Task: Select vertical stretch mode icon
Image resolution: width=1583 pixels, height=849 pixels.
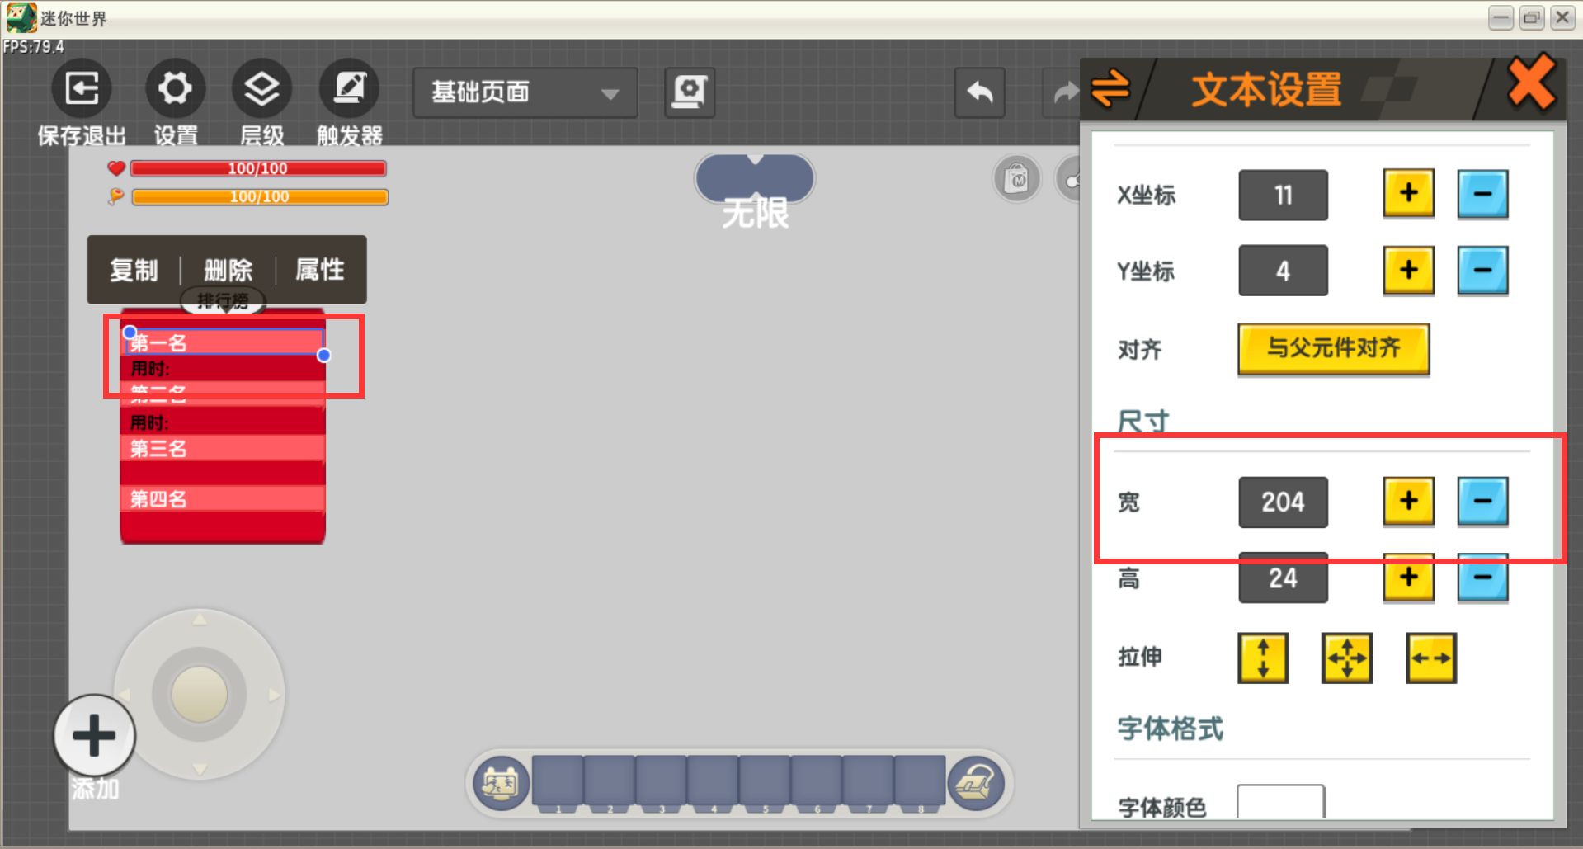Action: coord(1263,658)
